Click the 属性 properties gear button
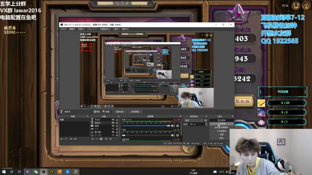The height and width of the screenshot is (175, 312). click(97, 112)
